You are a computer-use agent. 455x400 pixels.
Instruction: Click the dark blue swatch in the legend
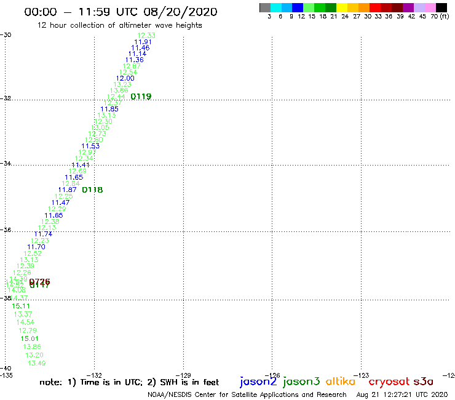[x=298, y=7]
